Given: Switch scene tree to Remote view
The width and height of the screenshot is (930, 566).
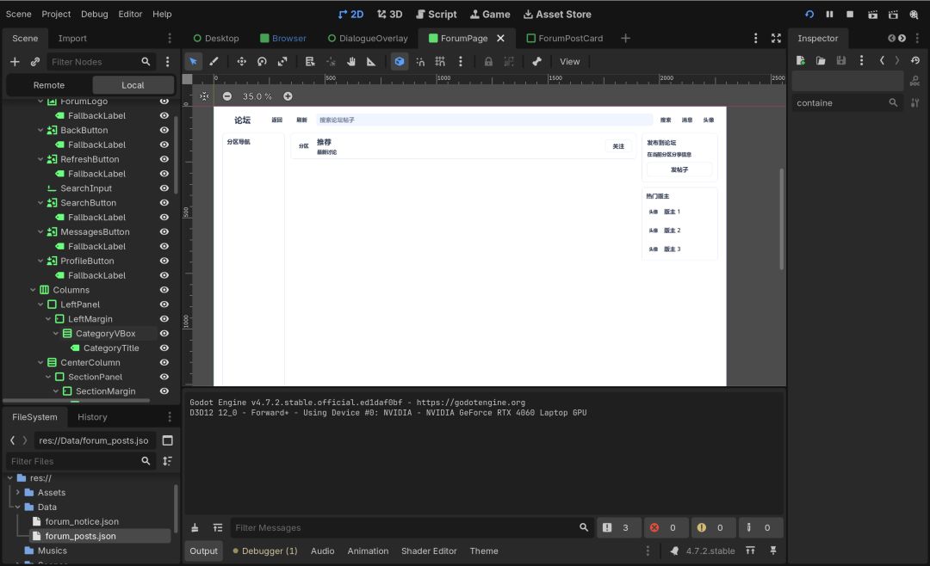Looking at the screenshot, I should [x=49, y=85].
